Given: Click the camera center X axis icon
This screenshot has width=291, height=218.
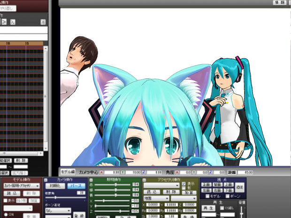Looking at the screenshot, I should 101,172.
